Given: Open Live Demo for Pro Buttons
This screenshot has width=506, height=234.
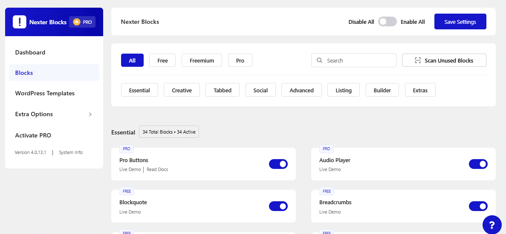Looking at the screenshot, I should (130, 169).
